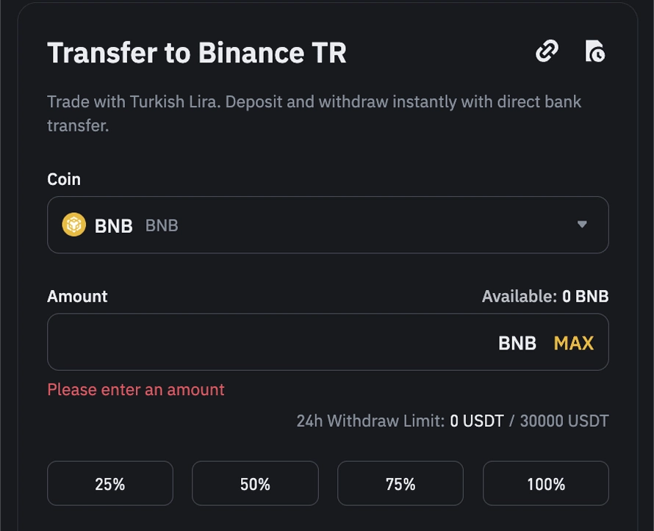The height and width of the screenshot is (531, 654).
Task: Click the chain link icon
Action: pyautogui.click(x=547, y=51)
